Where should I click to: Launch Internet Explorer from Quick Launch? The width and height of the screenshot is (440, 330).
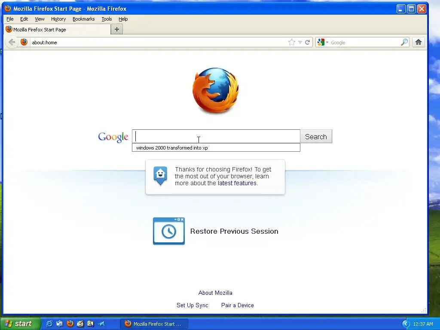49,324
